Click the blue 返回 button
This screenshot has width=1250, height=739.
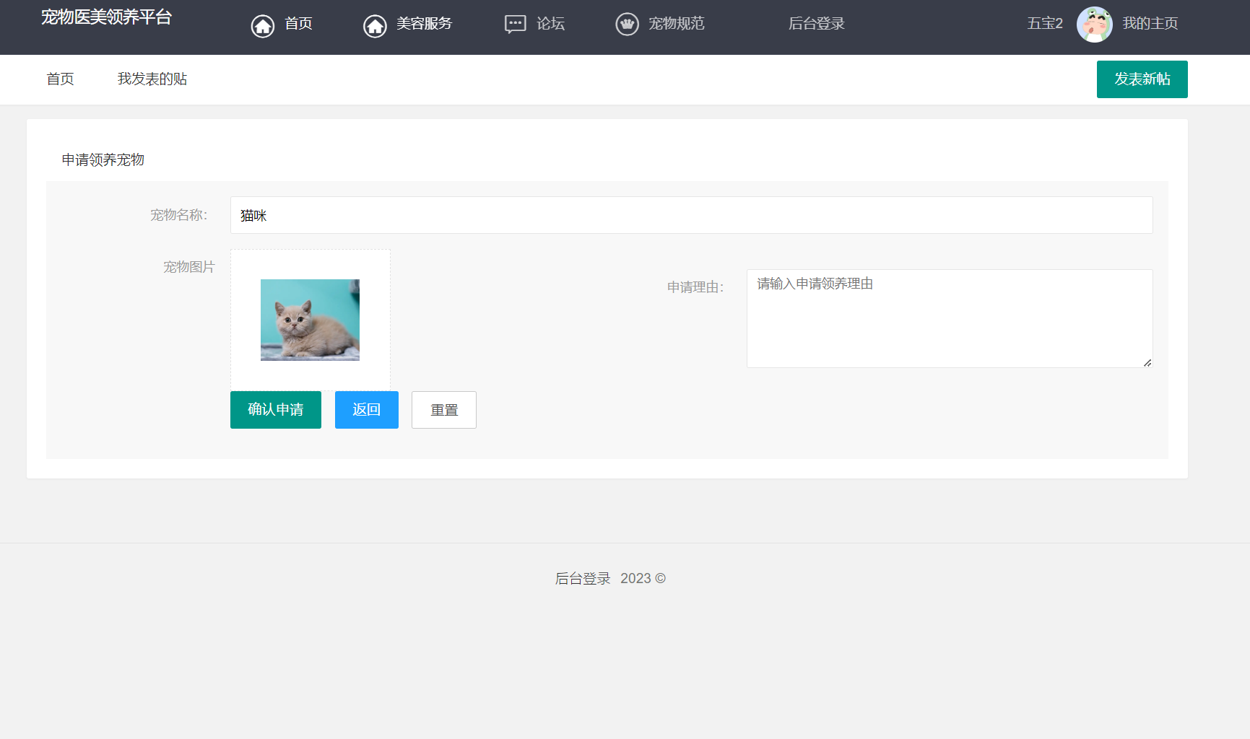[366, 409]
